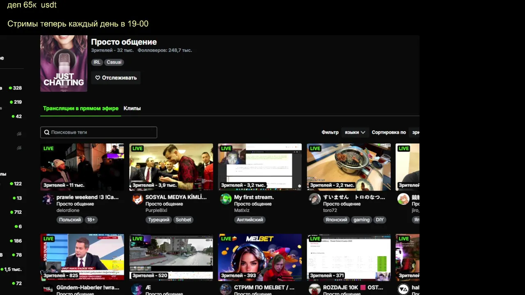Open the Сортировка по sort dropdown
This screenshot has height=295, width=525.
click(x=415, y=132)
